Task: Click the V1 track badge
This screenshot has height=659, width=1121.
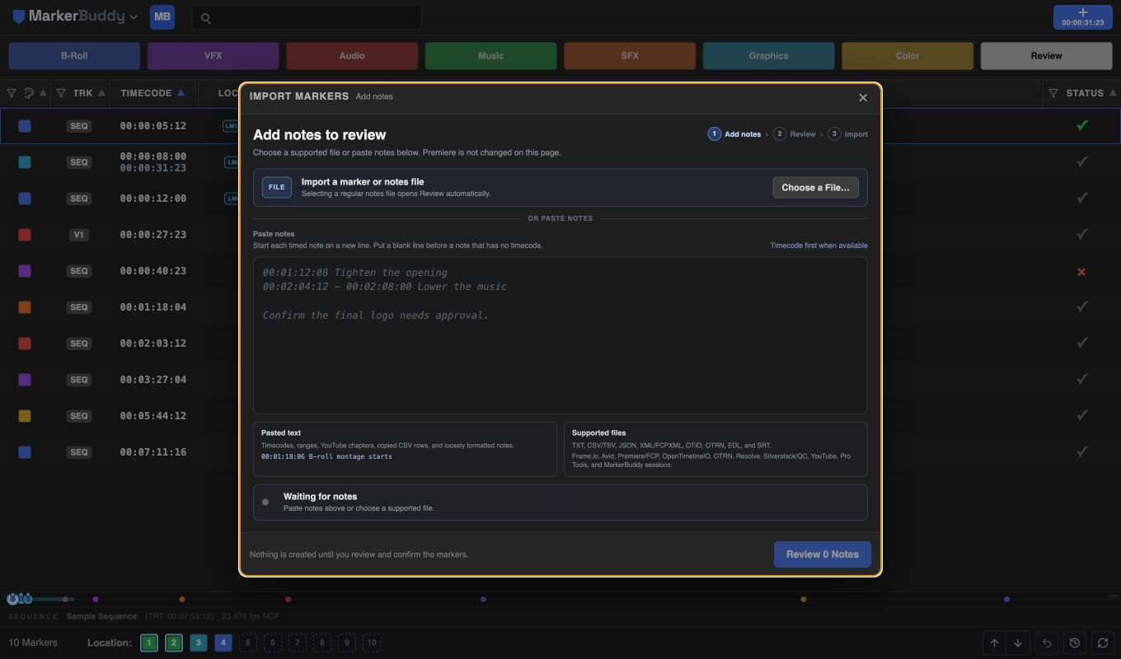Action: click(x=79, y=235)
